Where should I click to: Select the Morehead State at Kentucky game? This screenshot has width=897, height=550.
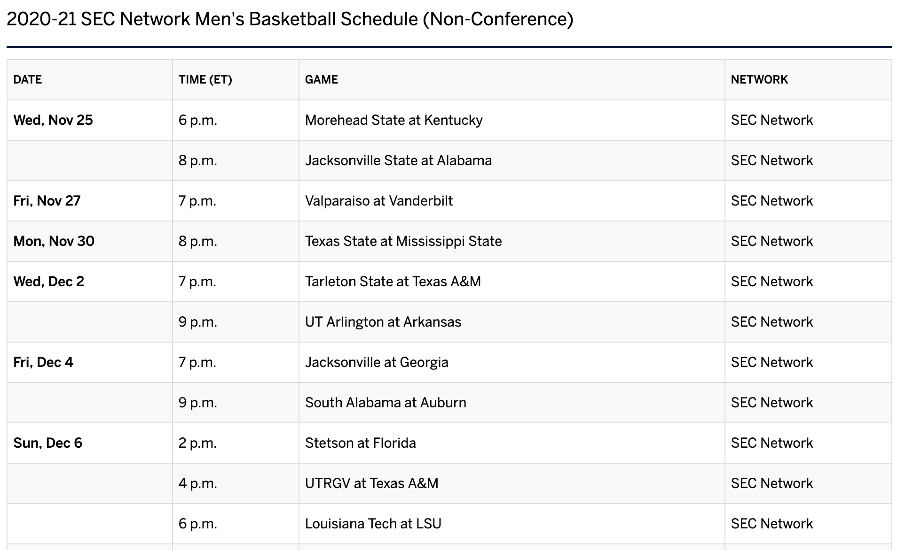tap(394, 120)
